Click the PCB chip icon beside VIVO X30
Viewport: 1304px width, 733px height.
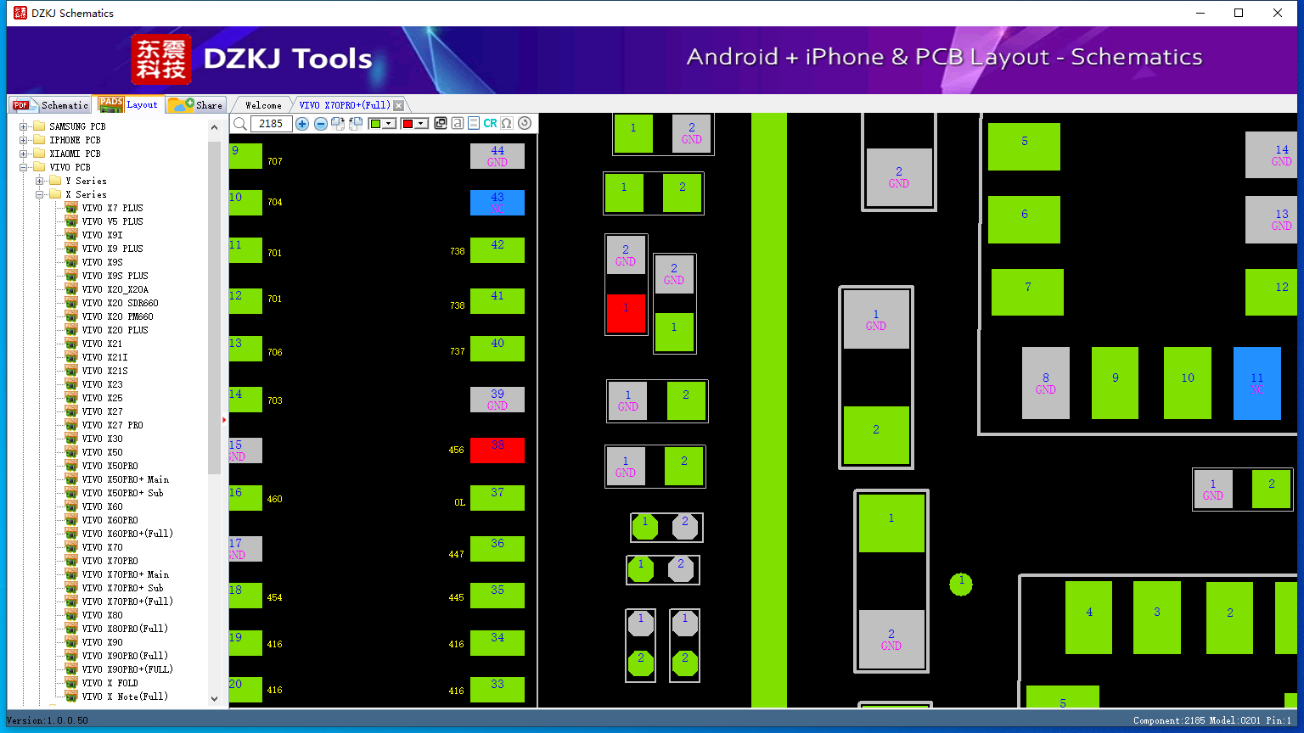[x=71, y=439]
